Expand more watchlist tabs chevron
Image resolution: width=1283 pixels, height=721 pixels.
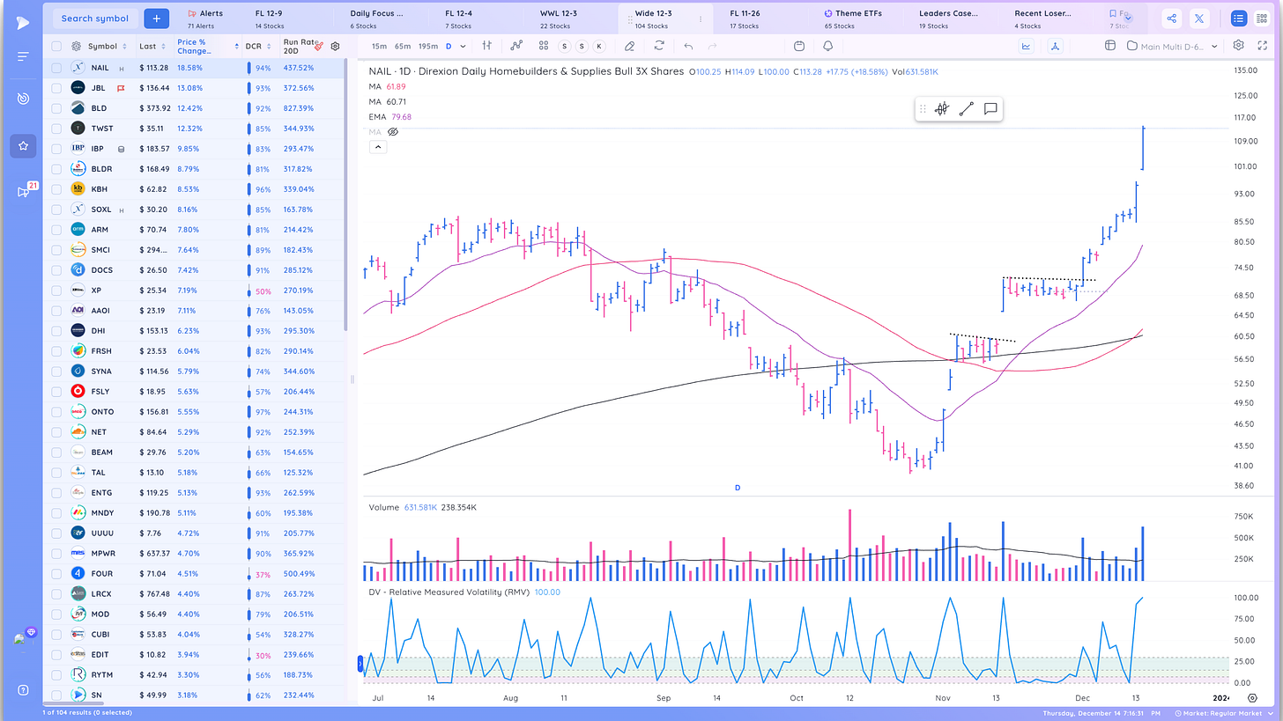pos(1128,18)
